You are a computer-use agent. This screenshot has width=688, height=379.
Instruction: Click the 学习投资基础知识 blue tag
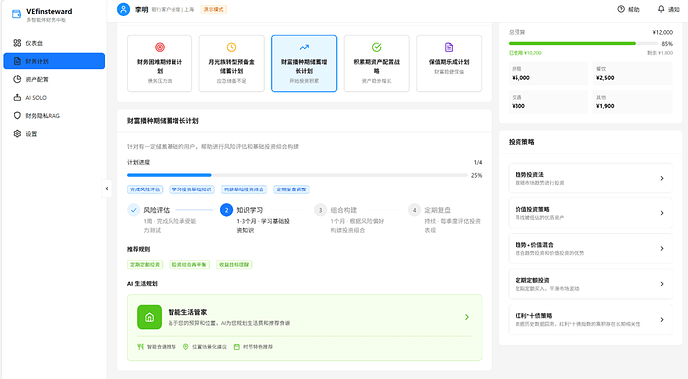coord(191,189)
